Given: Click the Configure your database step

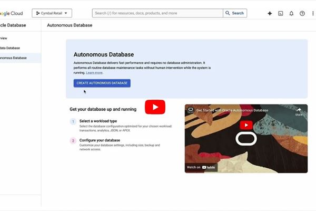Looking at the screenshot, I should click(100, 140).
